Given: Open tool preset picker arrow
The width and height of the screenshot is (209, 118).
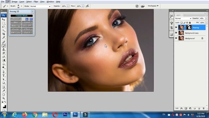Looking at the screenshot, I should (7, 6).
